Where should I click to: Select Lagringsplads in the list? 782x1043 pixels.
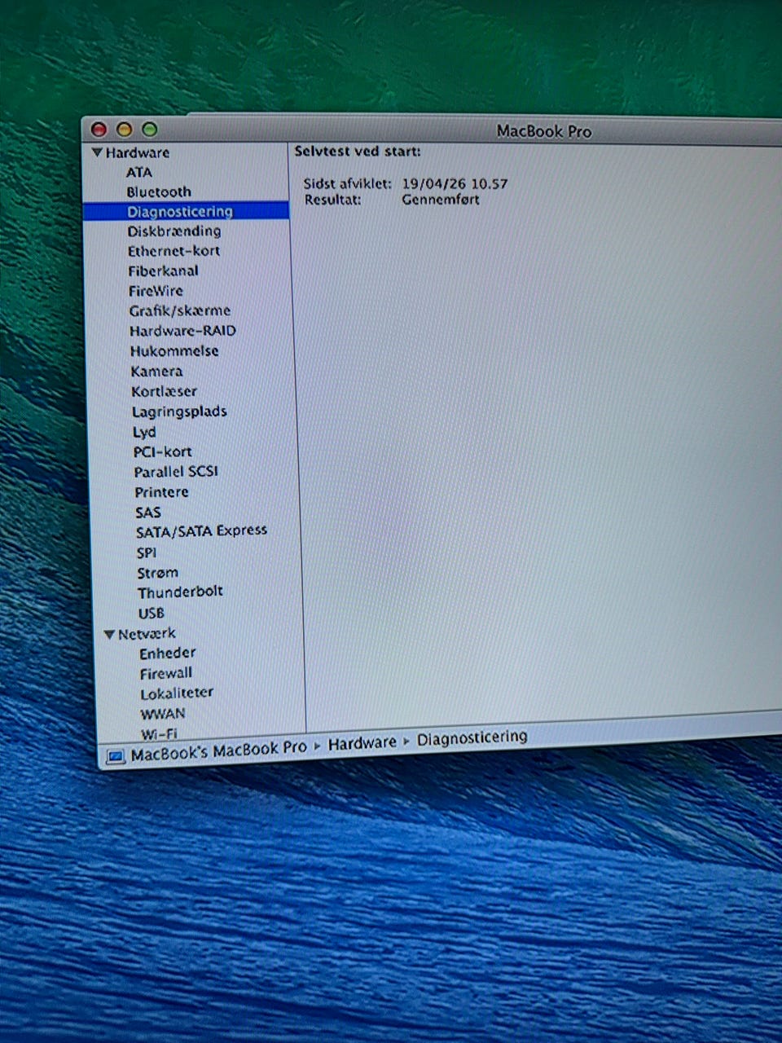[x=179, y=411]
